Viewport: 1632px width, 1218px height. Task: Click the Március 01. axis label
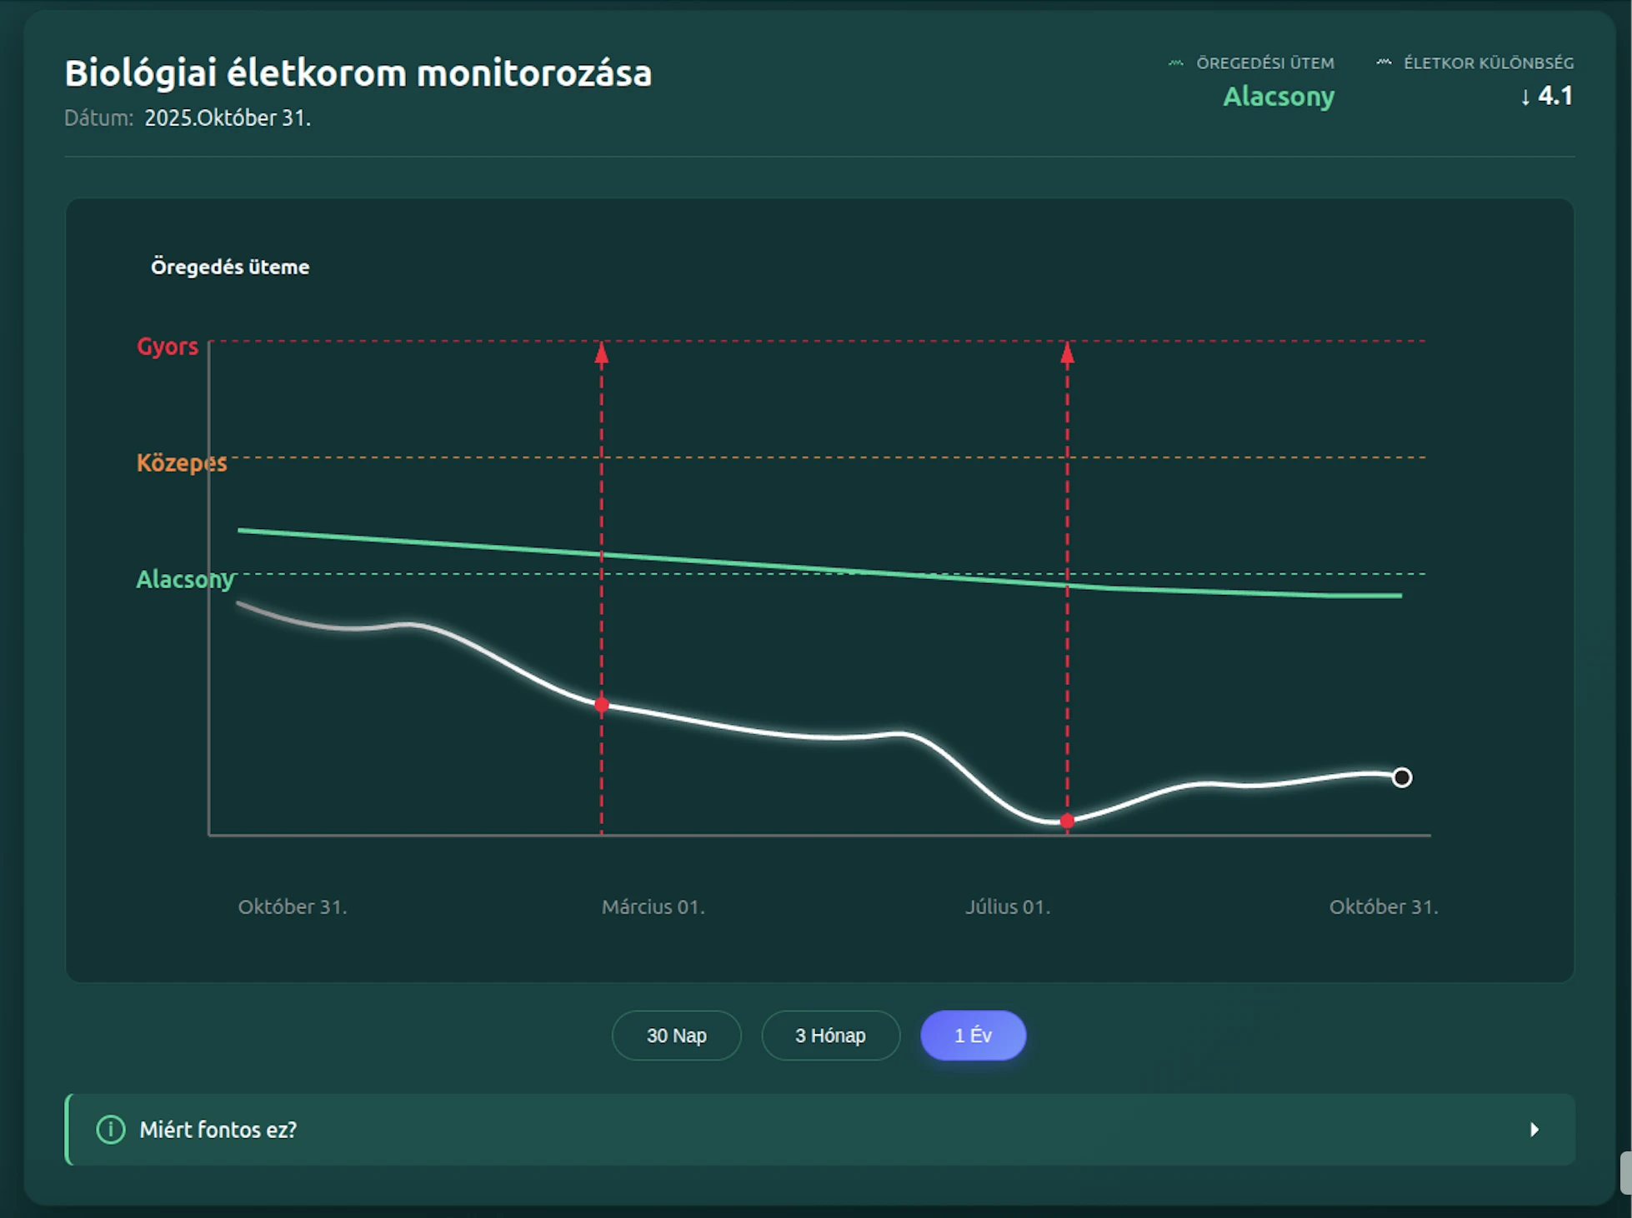click(653, 906)
